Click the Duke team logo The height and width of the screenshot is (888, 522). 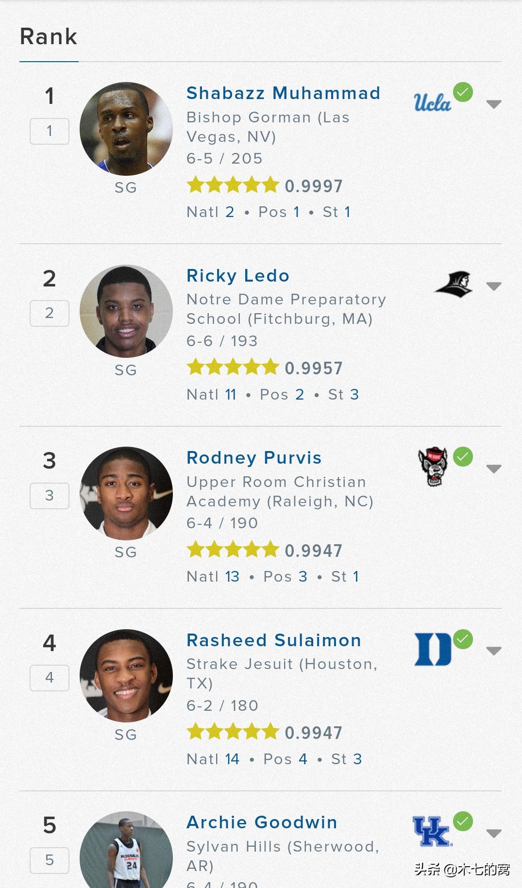click(x=432, y=649)
